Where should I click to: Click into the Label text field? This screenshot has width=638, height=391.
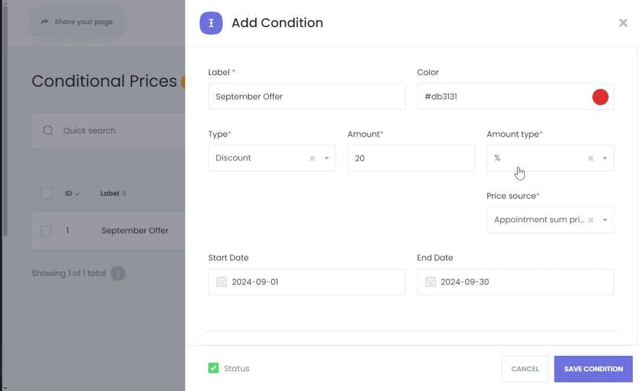(x=307, y=97)
